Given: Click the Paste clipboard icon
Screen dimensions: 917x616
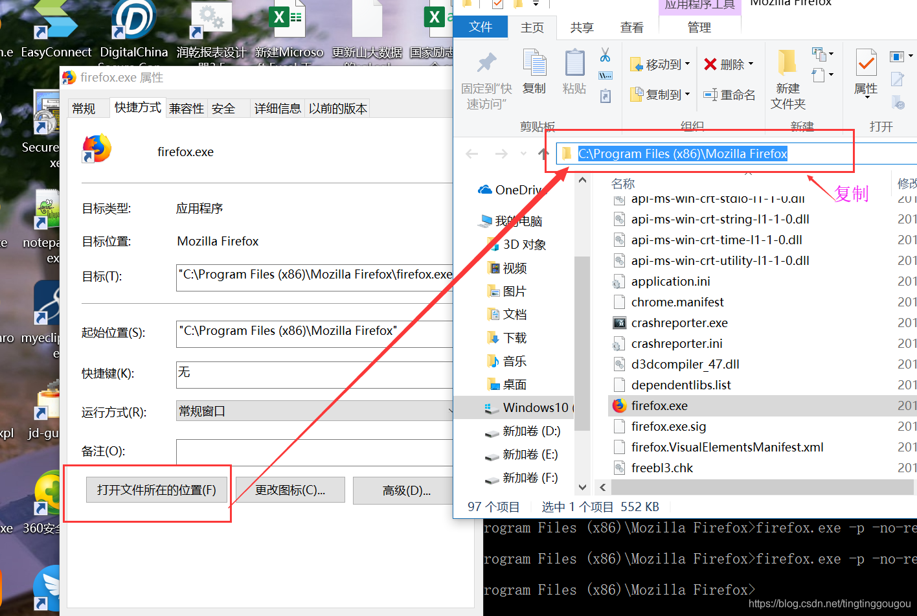Looking at the screenshot, I should pos(574,64).
